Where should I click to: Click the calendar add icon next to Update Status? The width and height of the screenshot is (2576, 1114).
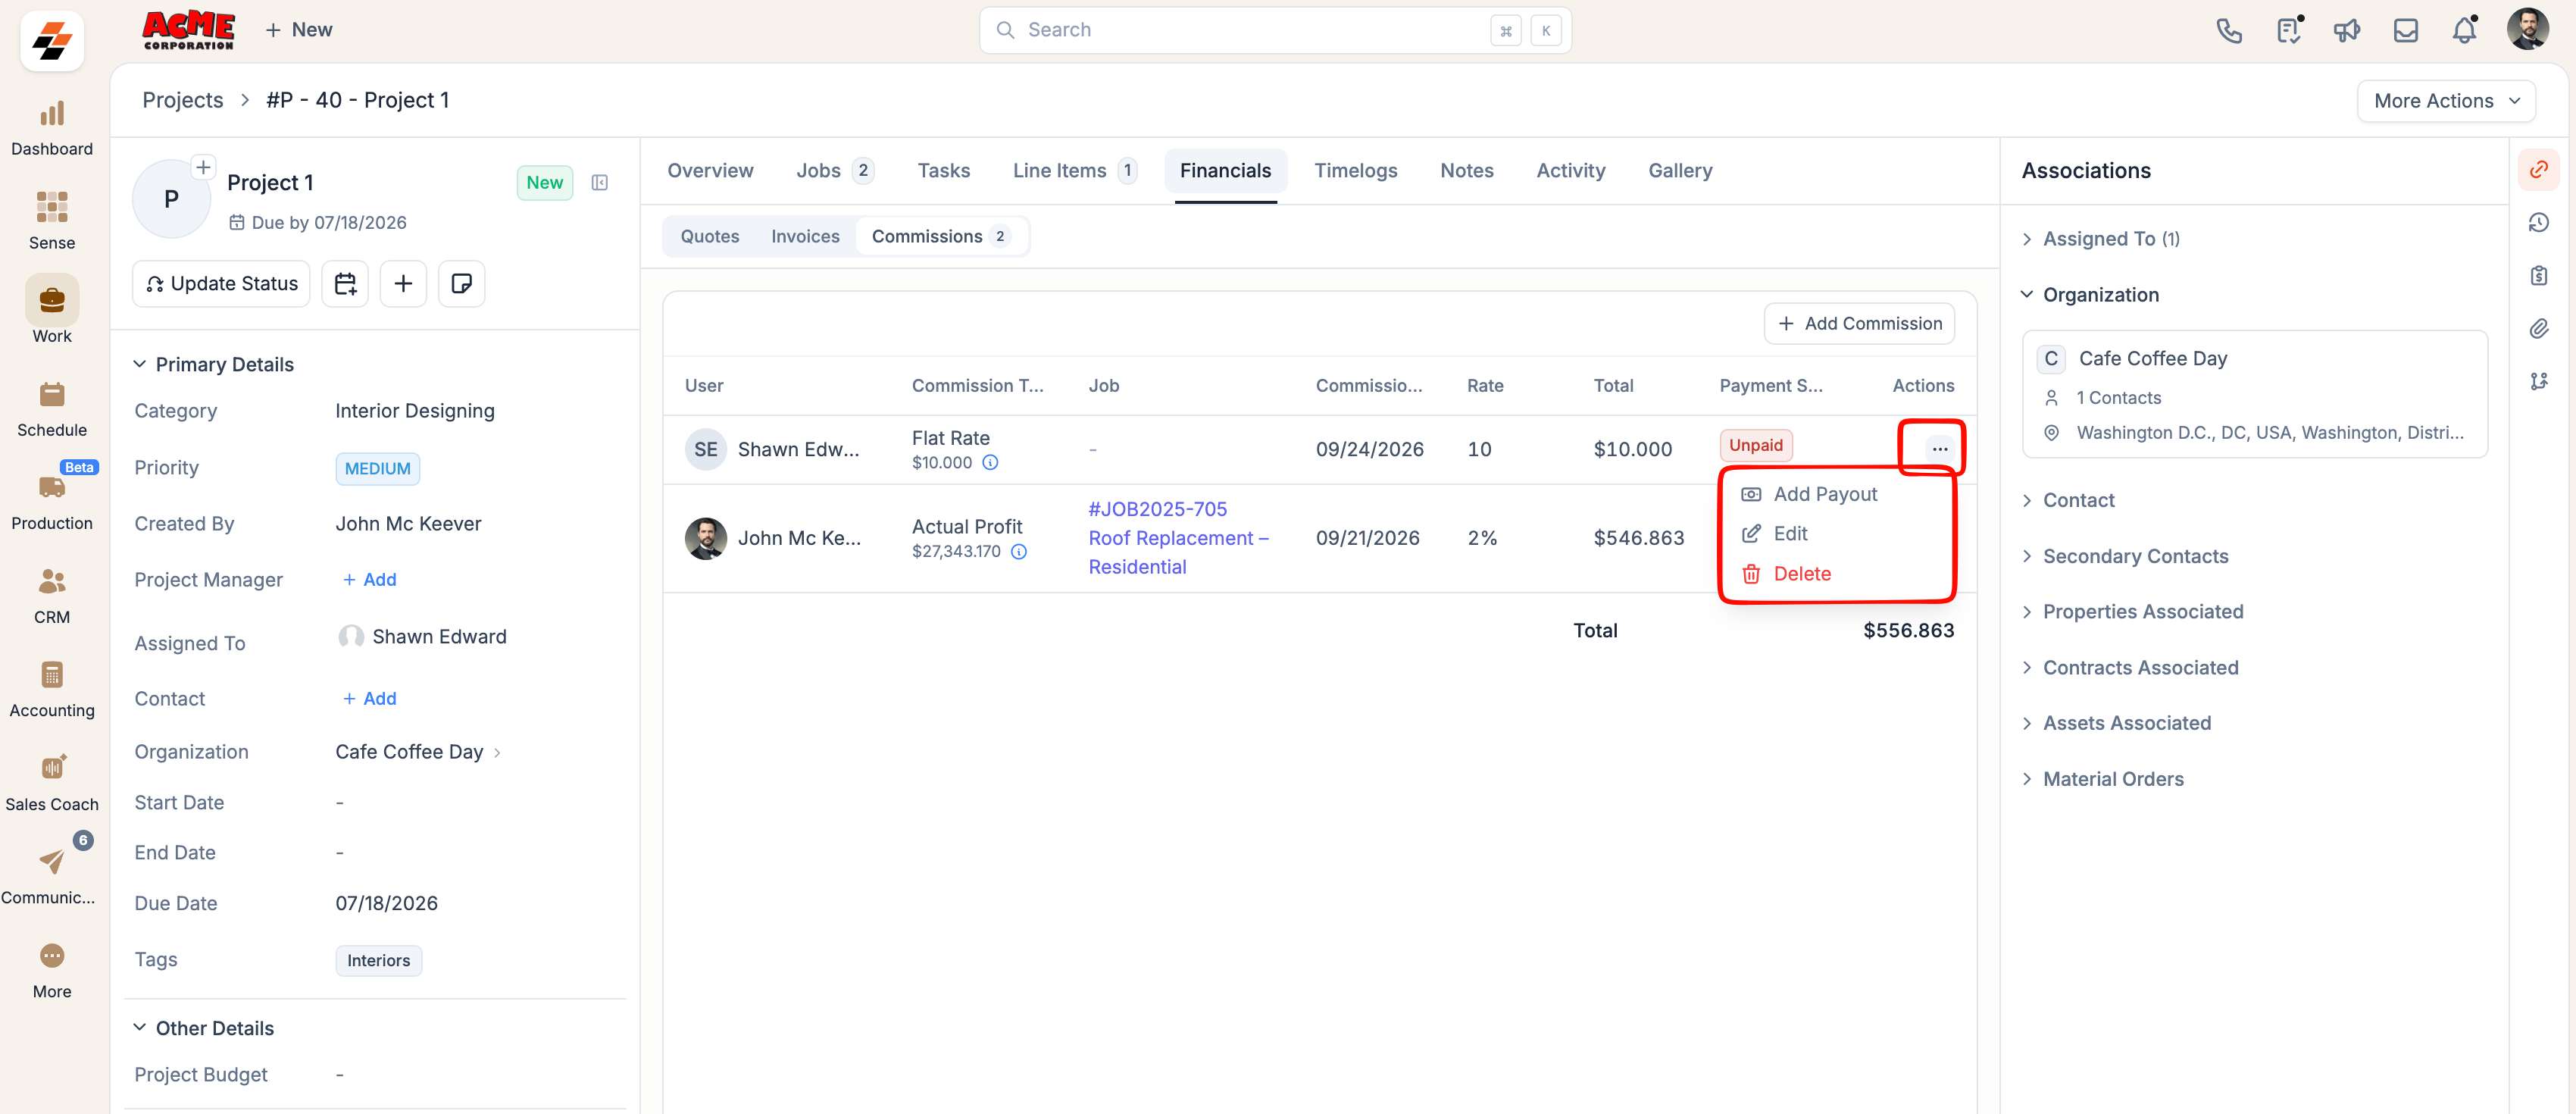(345, 284)
